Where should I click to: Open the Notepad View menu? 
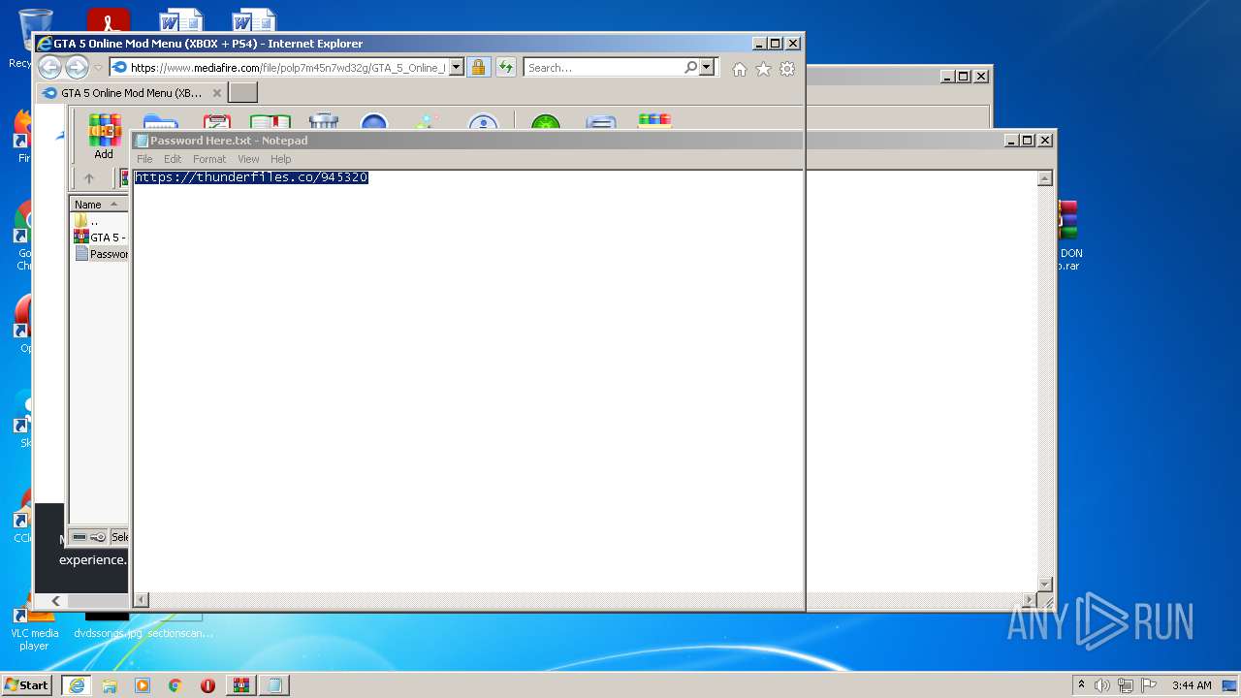248,159
